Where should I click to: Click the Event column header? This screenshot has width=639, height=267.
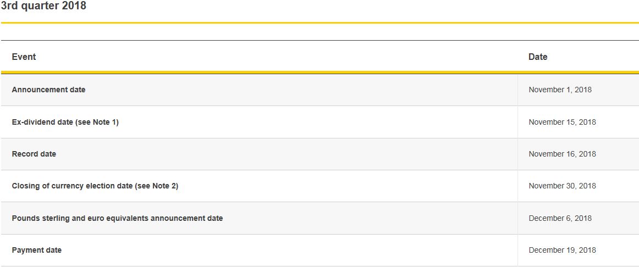coord(24,57)
